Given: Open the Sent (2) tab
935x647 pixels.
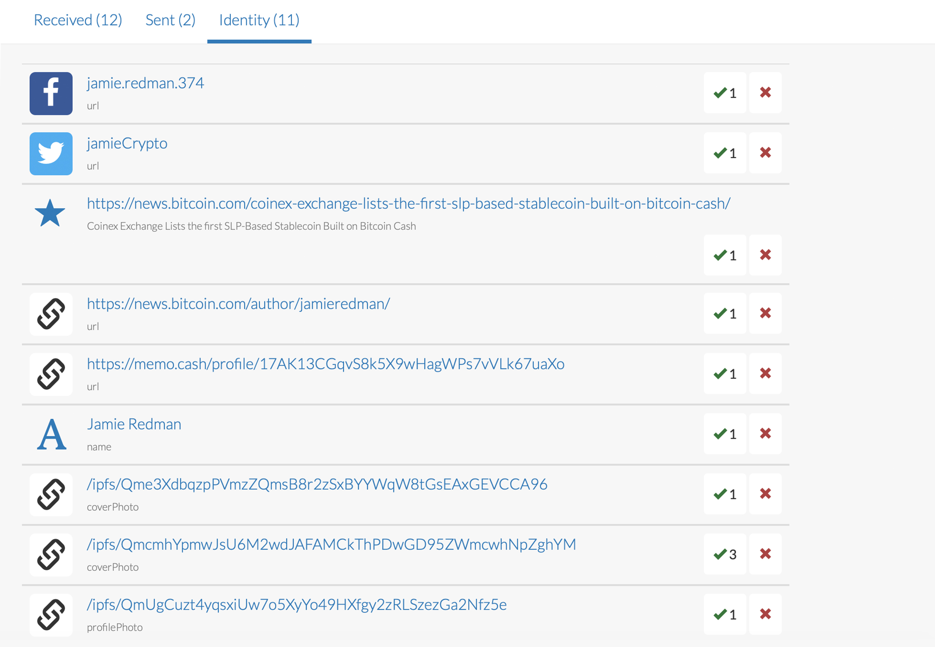Looking at the screenshot, I should 170,20.
